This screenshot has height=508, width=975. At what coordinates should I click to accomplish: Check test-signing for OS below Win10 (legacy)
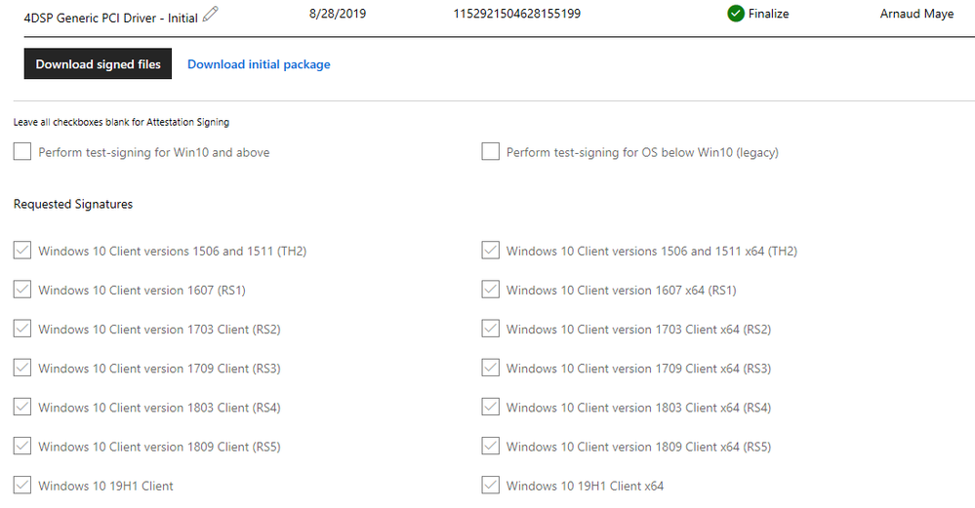[x=491, y=151]
